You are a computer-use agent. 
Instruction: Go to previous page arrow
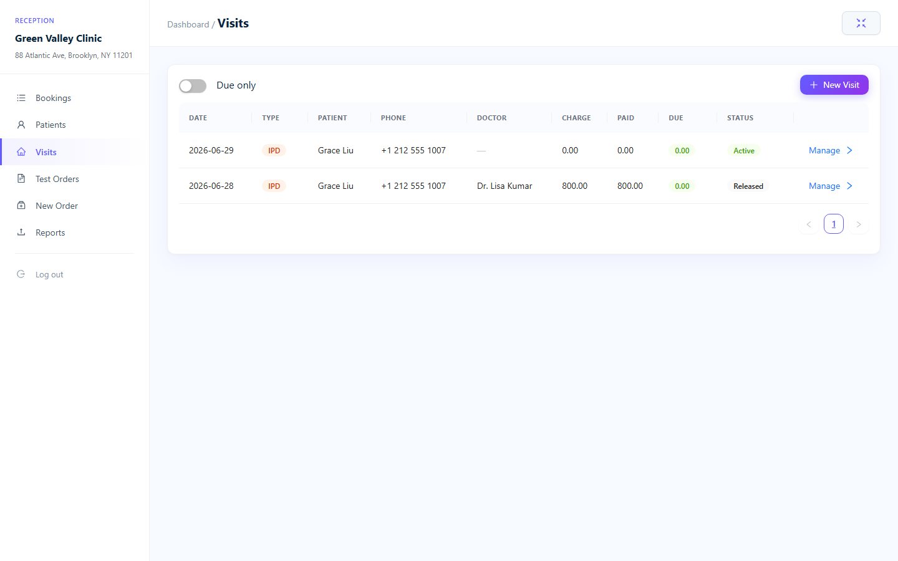809,224
